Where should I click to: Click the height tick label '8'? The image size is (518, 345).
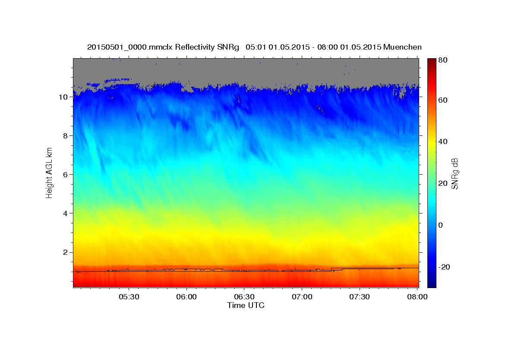(65, 136)
